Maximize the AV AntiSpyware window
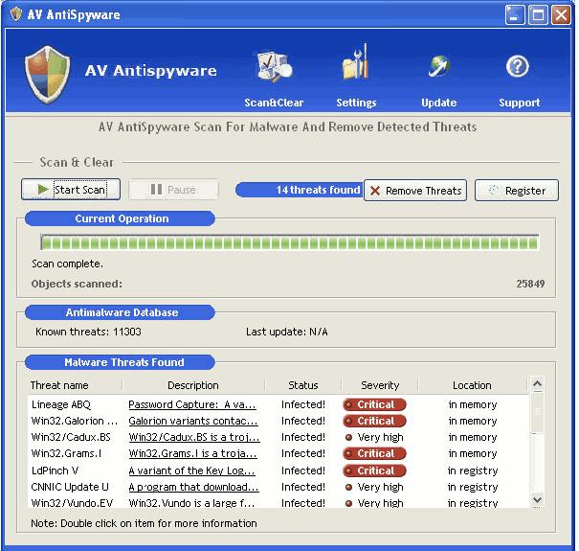 538,14
